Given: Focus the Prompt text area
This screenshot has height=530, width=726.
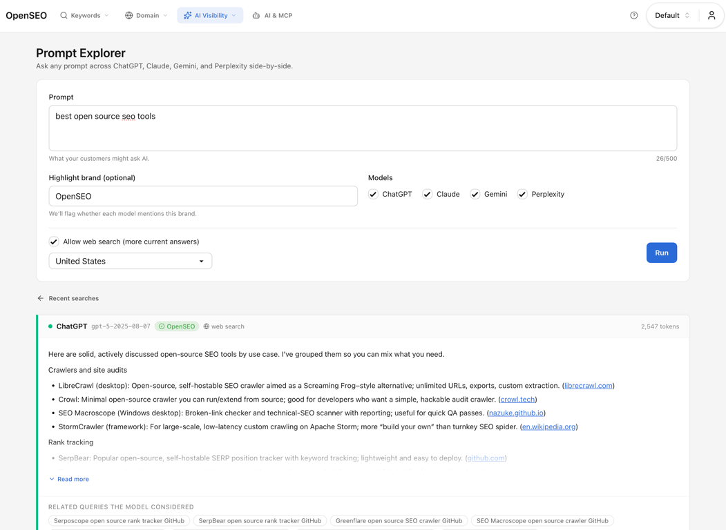Looking at the screenshot, I should point(363,128).
